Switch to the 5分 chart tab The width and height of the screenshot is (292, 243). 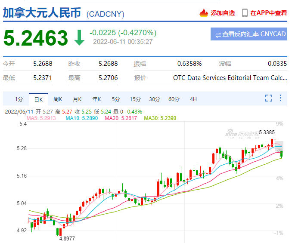[x=116, y=99]
